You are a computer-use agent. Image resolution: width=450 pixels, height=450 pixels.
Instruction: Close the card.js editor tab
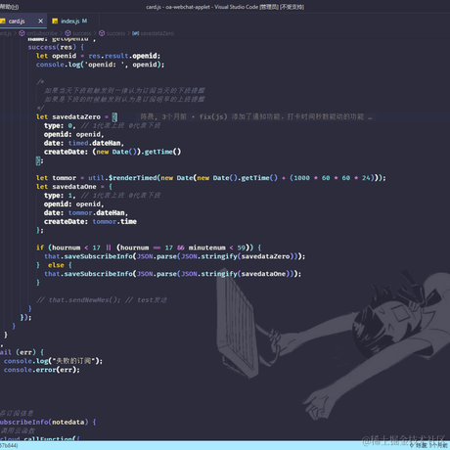[x=40, y=21]
